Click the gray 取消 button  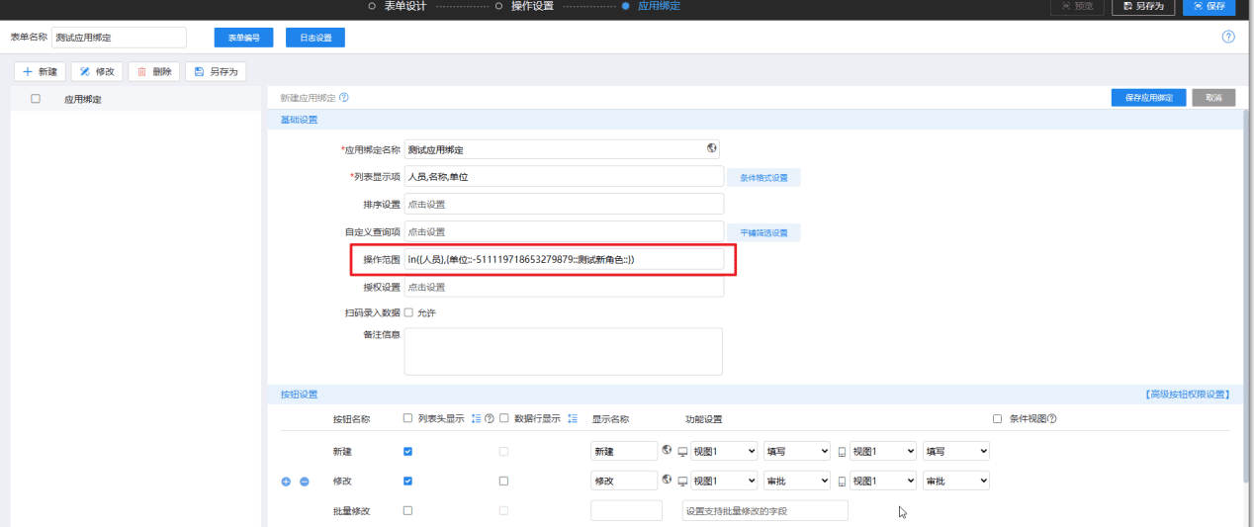[x=1213, y=98]
